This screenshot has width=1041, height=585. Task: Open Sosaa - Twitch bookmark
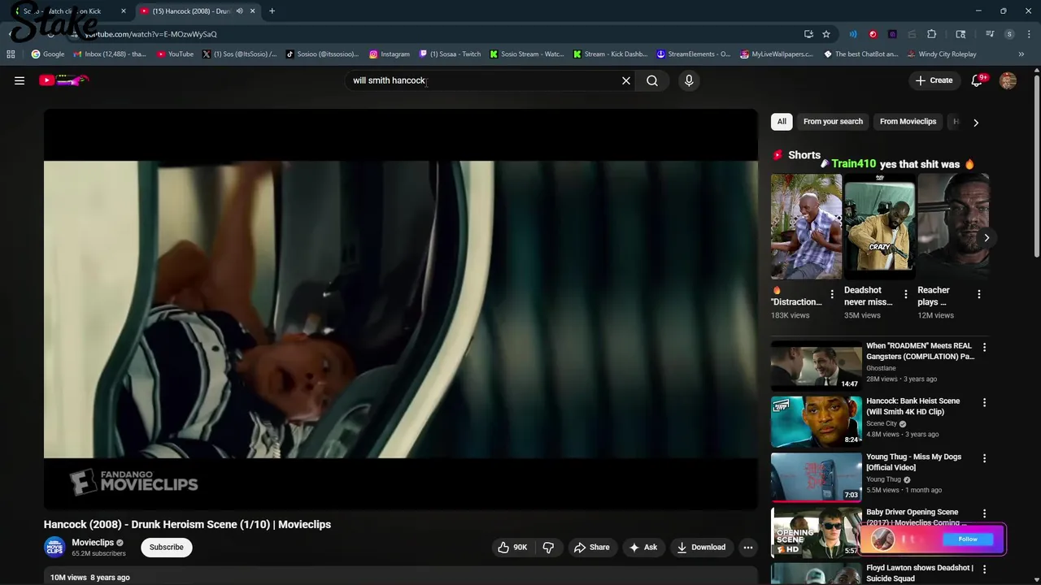(x=451, y=54)
